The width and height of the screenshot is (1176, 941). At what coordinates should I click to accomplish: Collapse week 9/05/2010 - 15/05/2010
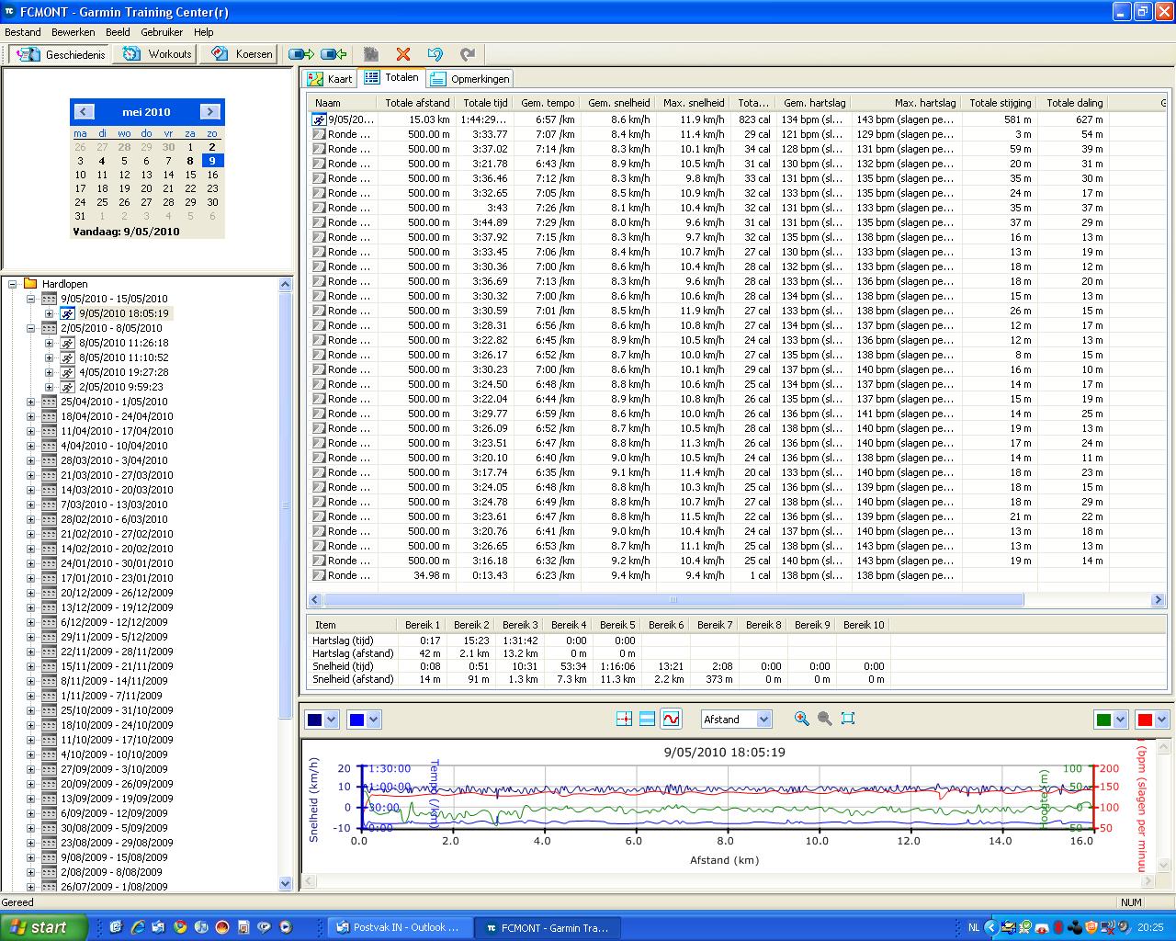(x=30, y=299)
